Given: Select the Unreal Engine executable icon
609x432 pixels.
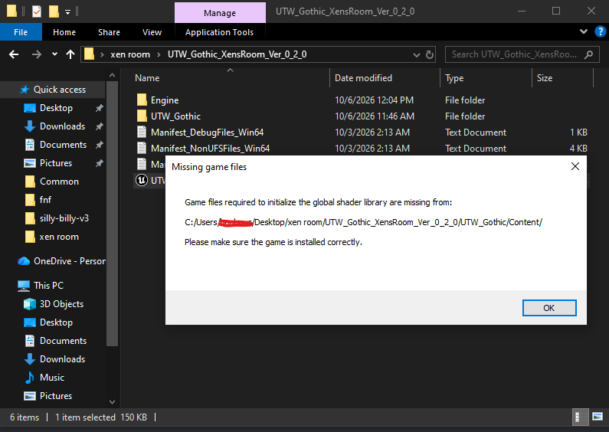Looking at the screenshot, I should click(142, 180).
